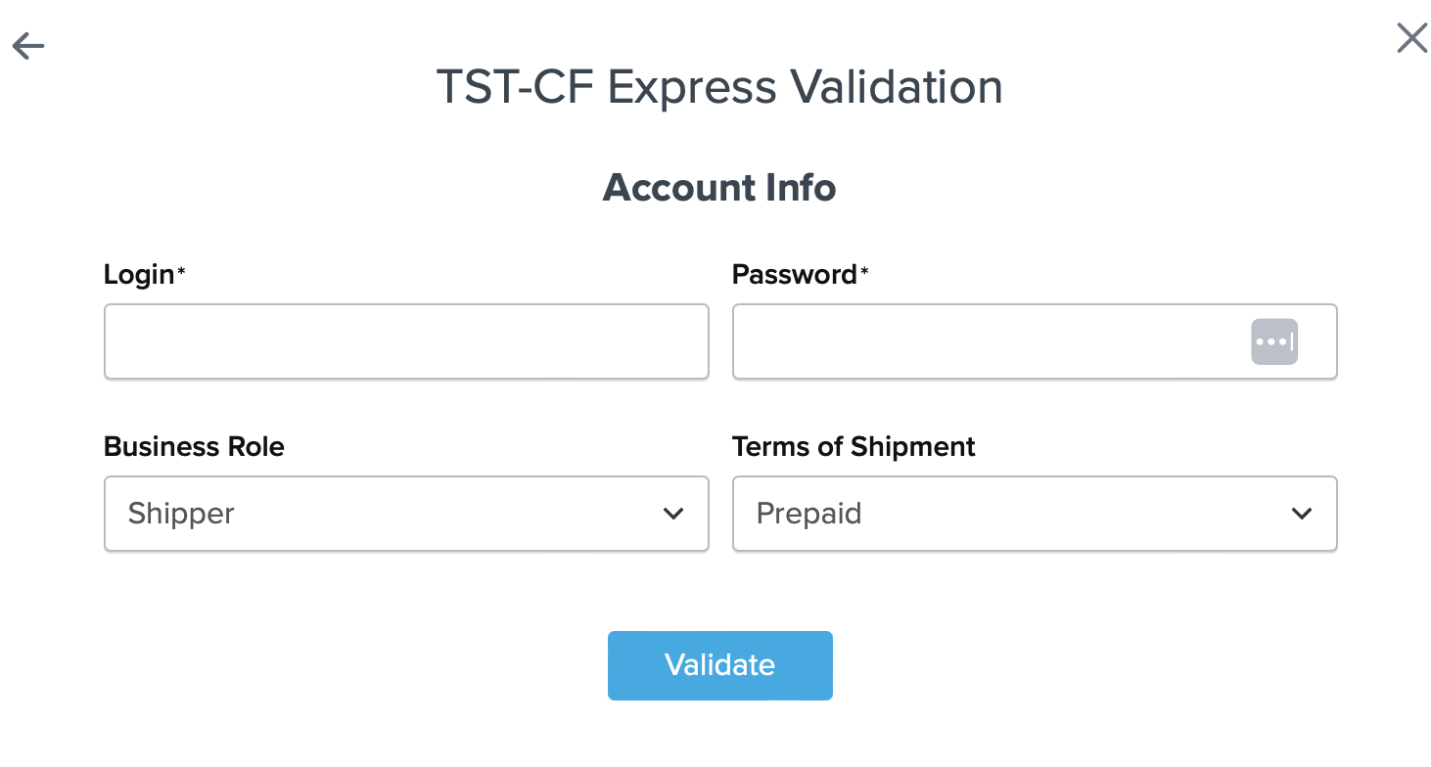Expand the Terms of Shipment dropdown
The width and height of the screenshot is (1431, 767).
(1034, 514)
